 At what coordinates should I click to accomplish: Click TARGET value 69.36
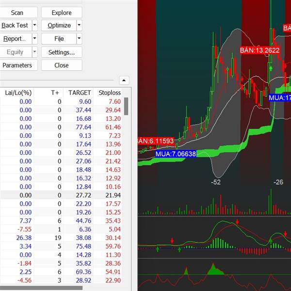(x=83, y=272)
